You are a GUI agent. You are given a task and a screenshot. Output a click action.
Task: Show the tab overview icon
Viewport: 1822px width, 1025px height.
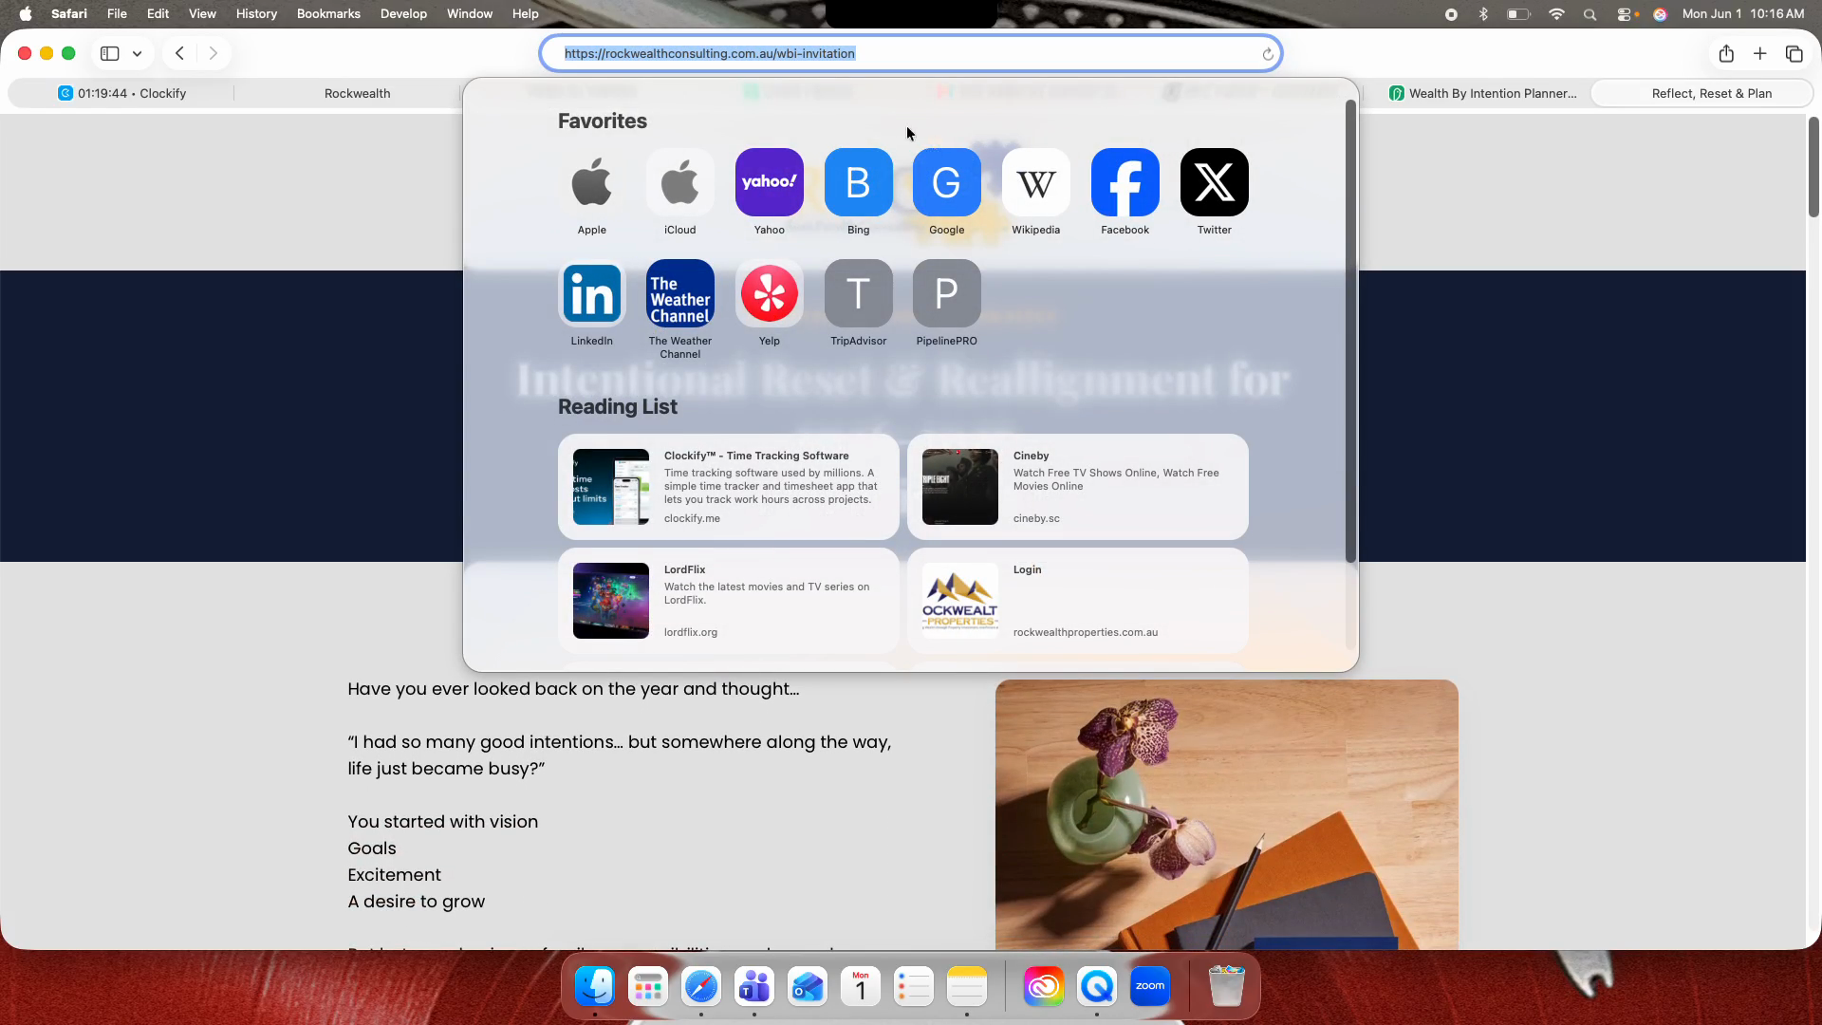[x=1794, y=54]
